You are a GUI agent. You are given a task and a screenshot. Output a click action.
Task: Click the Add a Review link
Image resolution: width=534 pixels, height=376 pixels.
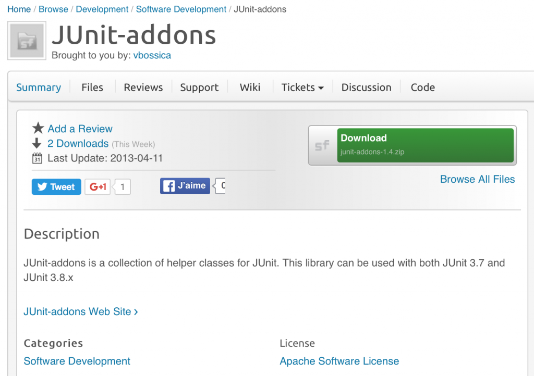pos(80,129)
